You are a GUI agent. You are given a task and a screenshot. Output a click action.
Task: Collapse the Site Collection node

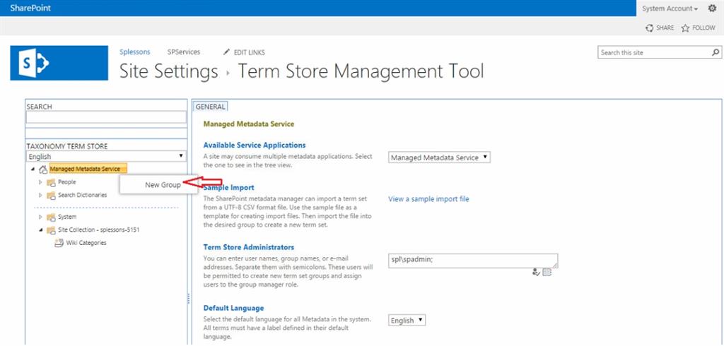coord(40,230)
